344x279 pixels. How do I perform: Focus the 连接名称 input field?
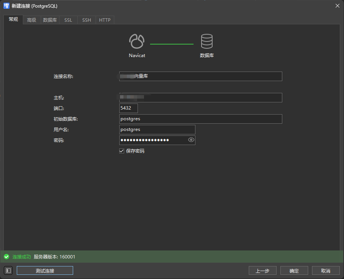pyautogui.click(x=200, y=76)
